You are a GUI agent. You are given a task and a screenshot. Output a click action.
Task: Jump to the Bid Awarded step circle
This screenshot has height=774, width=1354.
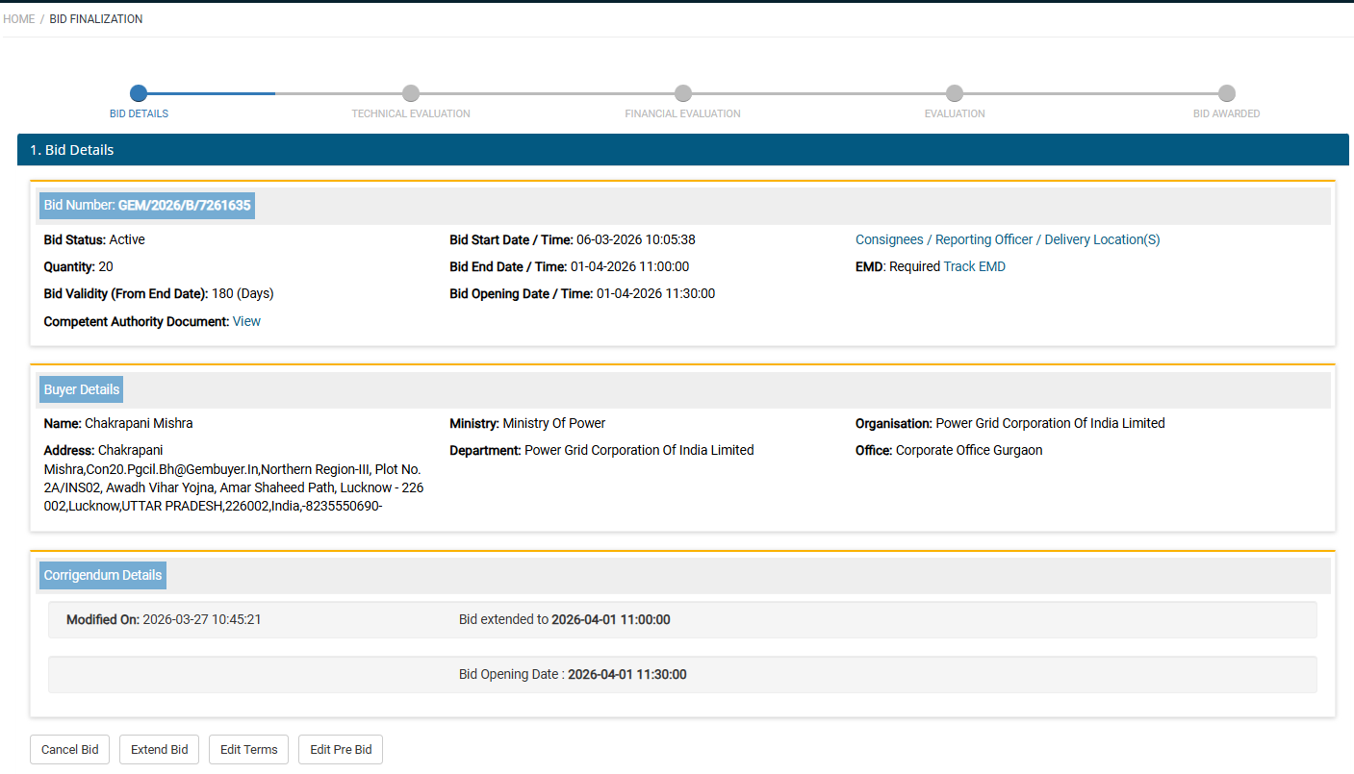[x=1227, y=93]
